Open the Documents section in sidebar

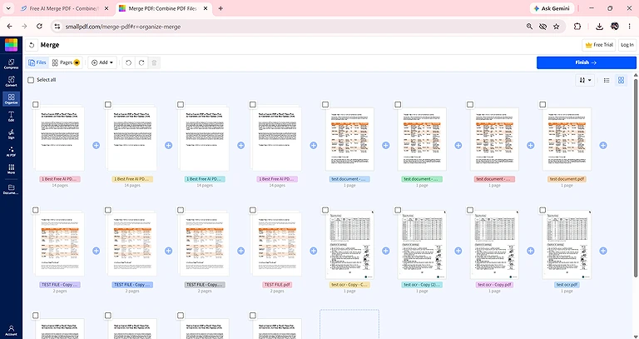(x=11, y=190)
